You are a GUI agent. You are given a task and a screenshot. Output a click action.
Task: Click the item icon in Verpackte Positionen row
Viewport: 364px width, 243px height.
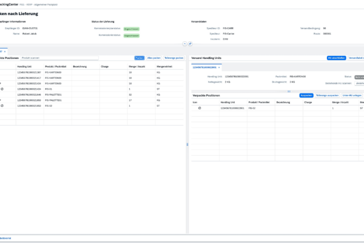(x=200, y=108)
